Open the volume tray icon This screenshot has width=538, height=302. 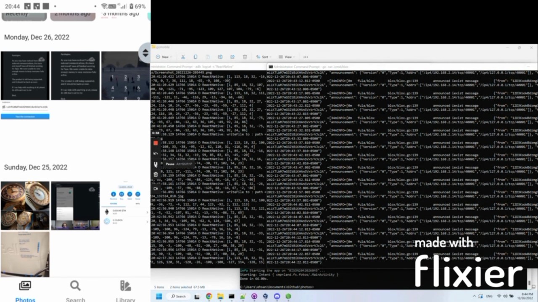[x=505, y=296]
